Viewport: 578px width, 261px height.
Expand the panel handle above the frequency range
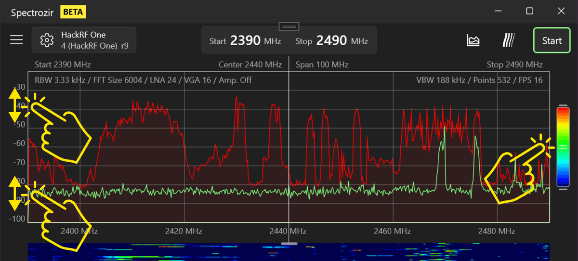289,26
